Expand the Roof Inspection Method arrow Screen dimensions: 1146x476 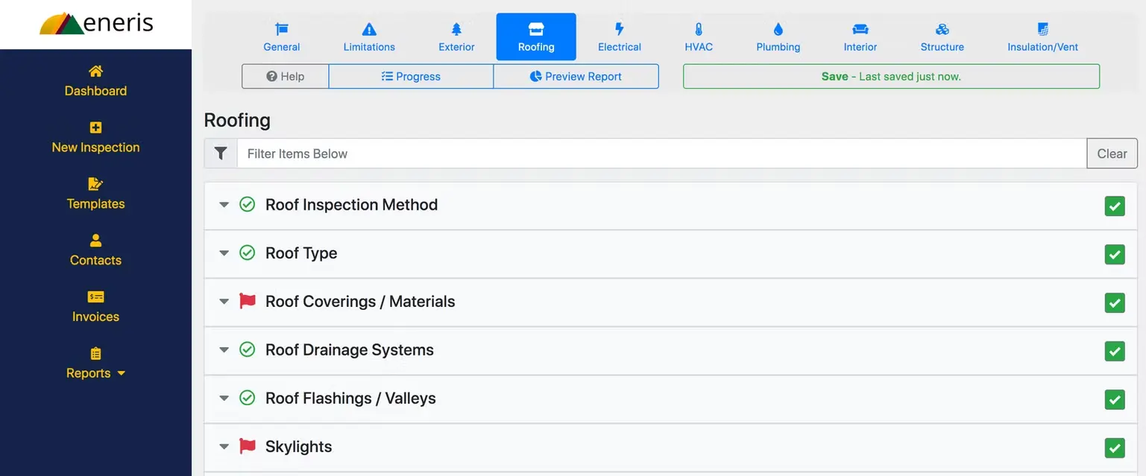[224, 204]
